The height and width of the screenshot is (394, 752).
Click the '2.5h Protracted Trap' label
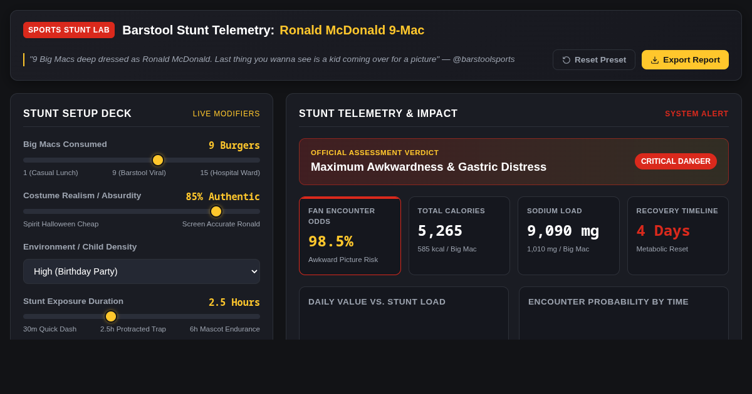133,329
